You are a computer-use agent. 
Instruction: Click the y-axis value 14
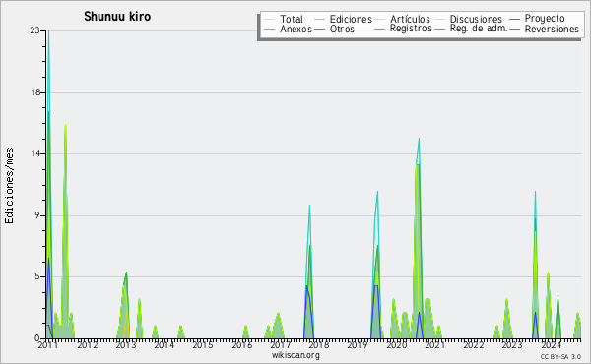coord(35,153)
